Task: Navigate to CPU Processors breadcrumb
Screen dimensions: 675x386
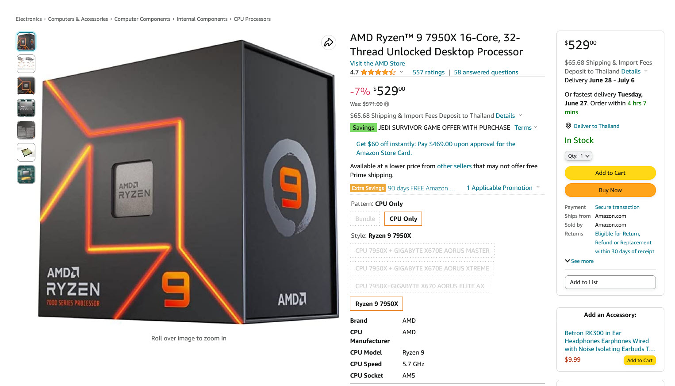Action: [253, 19]
